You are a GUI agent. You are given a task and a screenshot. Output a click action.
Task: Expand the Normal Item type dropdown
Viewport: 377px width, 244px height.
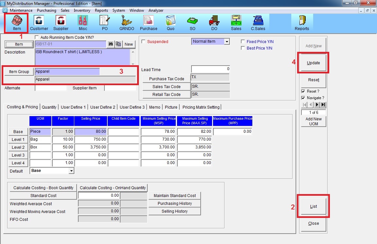tap(227, 42)
